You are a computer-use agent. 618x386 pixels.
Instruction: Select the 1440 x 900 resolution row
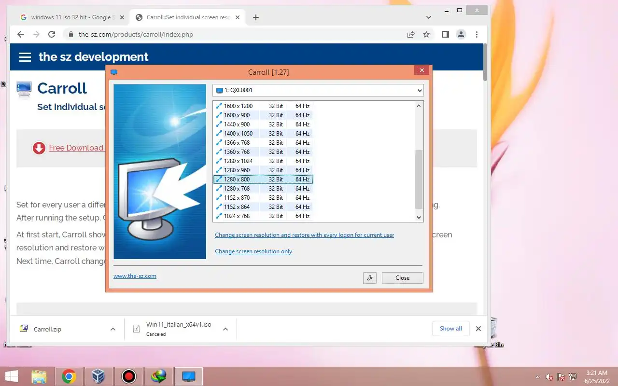pyautogui.click(x=263, y=124)
